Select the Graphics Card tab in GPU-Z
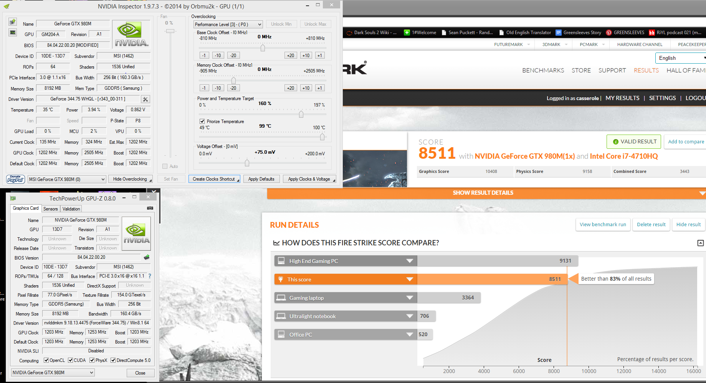Image resolution: width=706 pixels, height=383 pixels. pyautogui.click(x=26, y=208)
